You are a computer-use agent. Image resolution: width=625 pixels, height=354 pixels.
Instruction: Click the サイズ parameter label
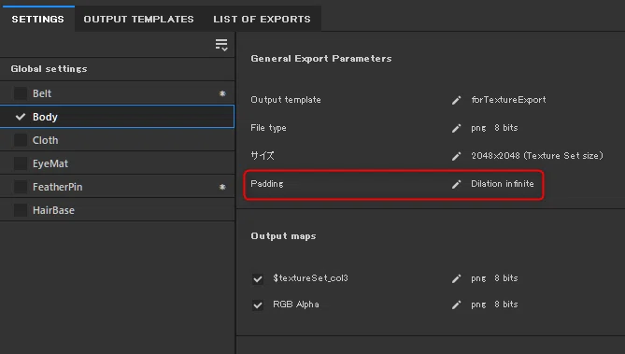263,155
